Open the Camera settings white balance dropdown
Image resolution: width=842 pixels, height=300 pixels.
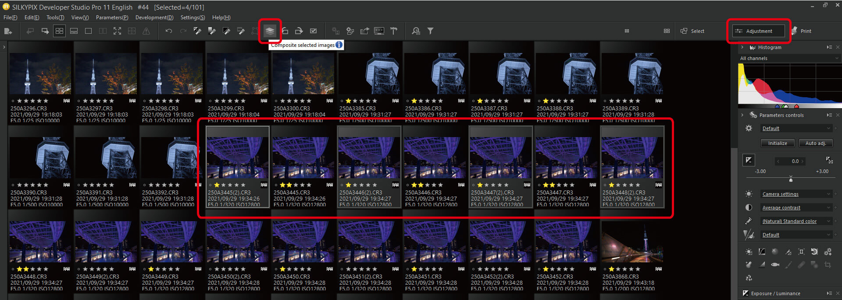pyautogui.click(x=796, y=194)
